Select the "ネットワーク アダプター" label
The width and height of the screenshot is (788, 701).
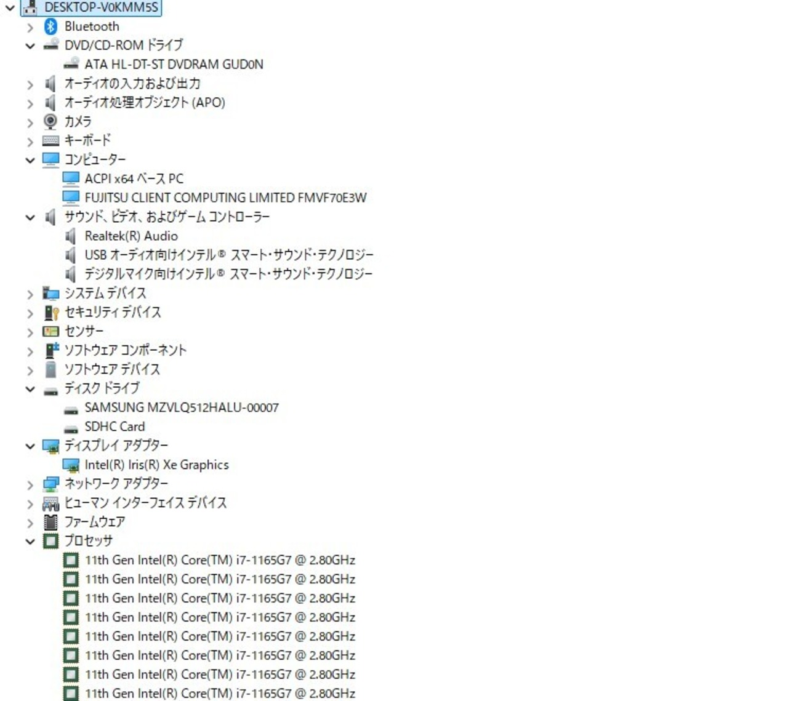[x=116, y=484]
